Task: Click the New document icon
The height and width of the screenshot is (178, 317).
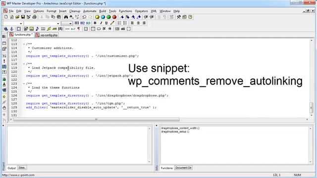Action: [6, 17]
